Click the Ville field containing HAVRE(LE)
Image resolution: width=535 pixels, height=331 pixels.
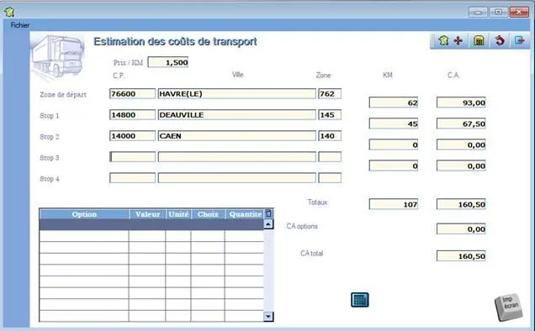[x=236, y=94]
